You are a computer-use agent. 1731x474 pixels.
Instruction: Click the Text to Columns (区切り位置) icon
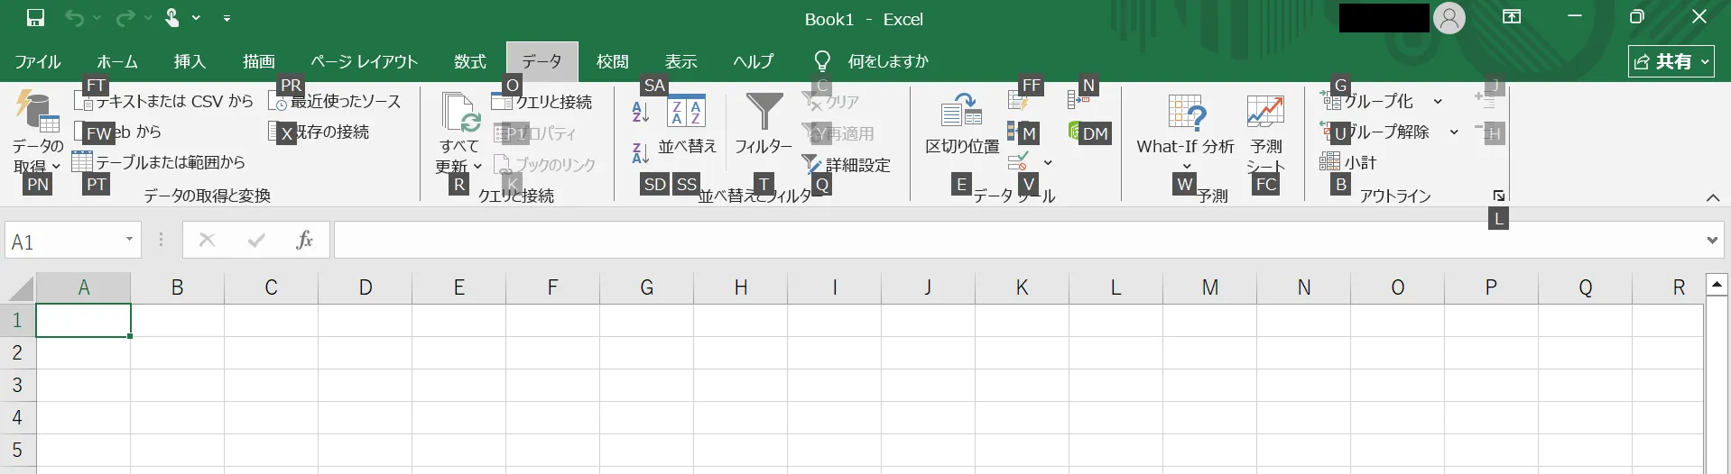961,112
